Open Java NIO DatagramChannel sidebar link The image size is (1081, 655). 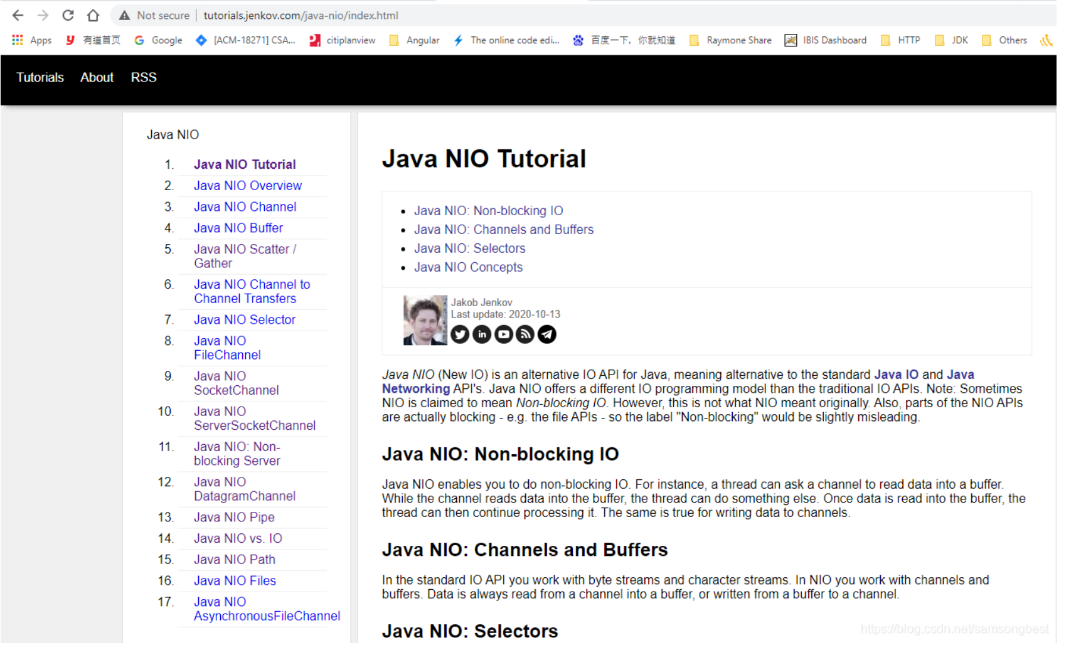pos(245,489)
